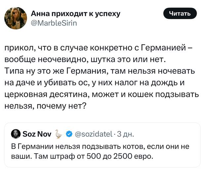Click the line starting with прикол, что в случае

(98, 48)
